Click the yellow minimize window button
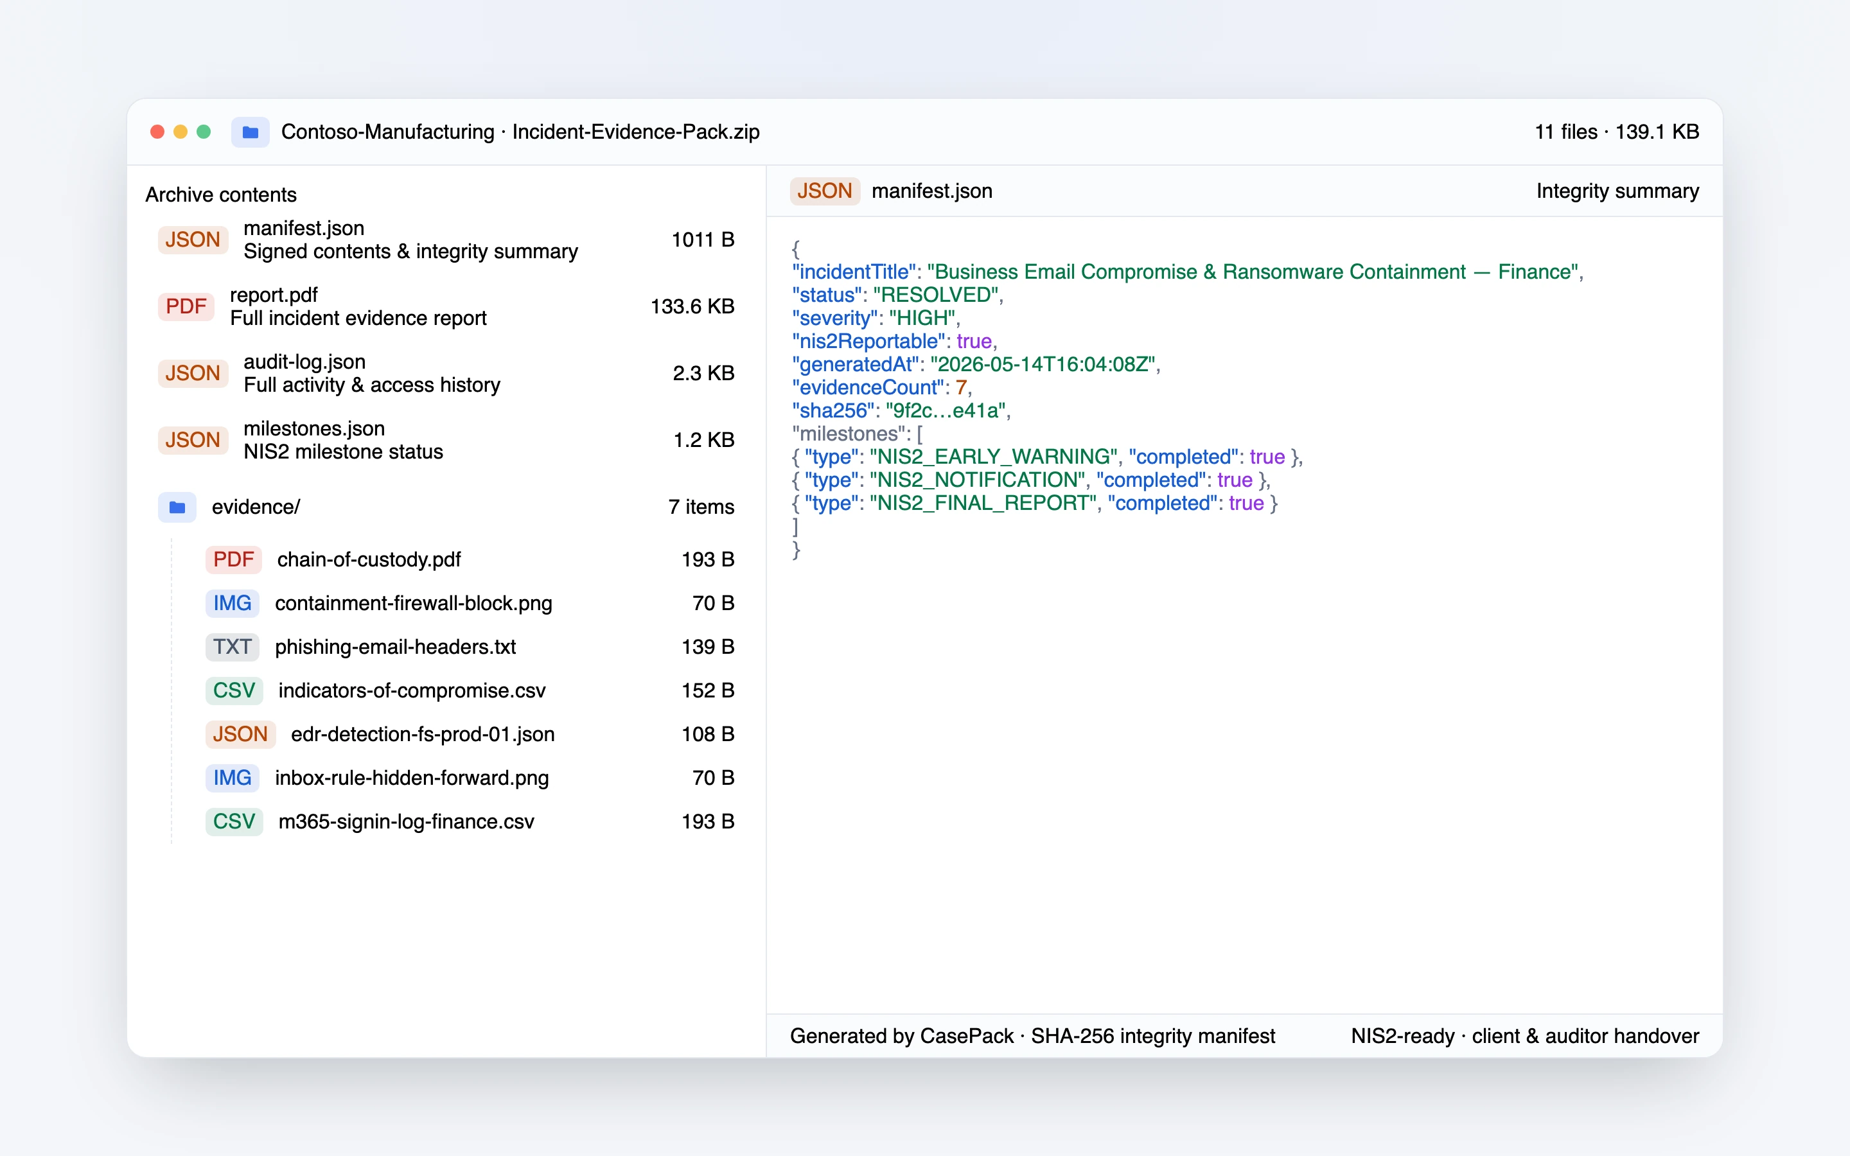Screen dimensions: 1850x1156 (x=181, y=132)
